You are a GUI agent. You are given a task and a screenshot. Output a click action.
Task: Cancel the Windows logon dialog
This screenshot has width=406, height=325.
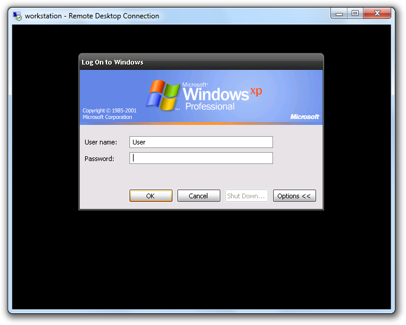coord(199,196)
